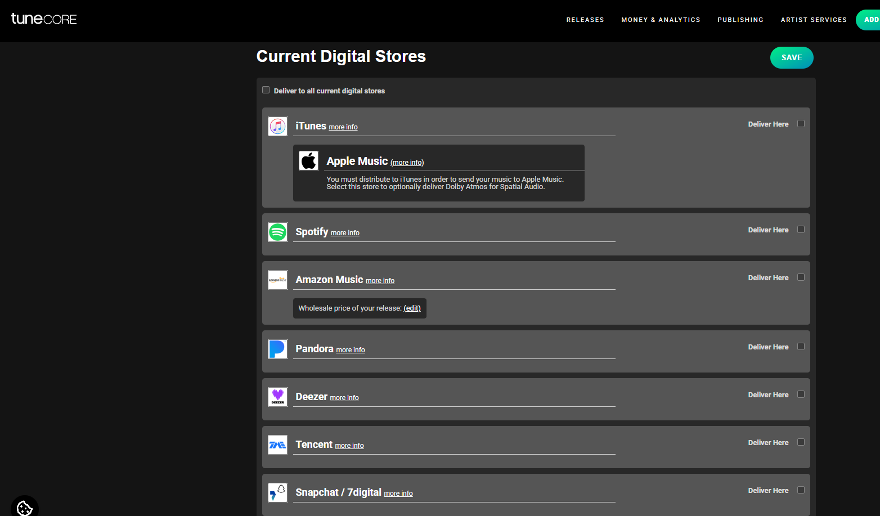
Task: Click the iTunes store icon
Action: point(277,126)
